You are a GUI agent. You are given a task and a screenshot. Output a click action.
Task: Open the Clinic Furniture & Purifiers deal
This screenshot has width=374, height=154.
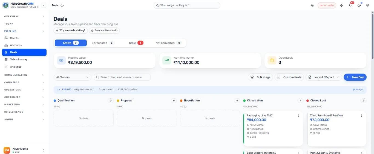[336, 129]
